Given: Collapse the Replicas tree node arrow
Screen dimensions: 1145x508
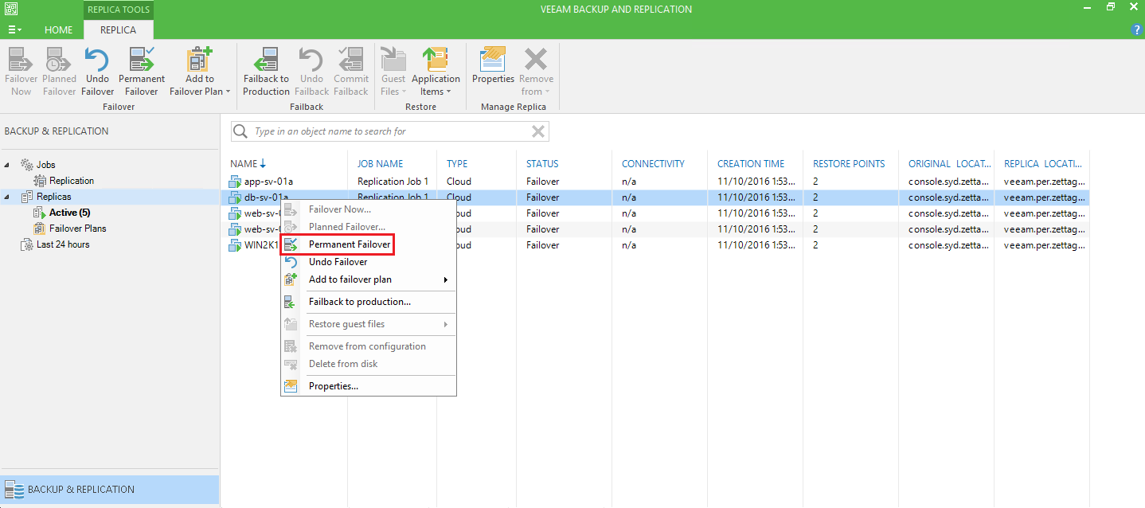Looking at the screenshot, I should point(8,197).
